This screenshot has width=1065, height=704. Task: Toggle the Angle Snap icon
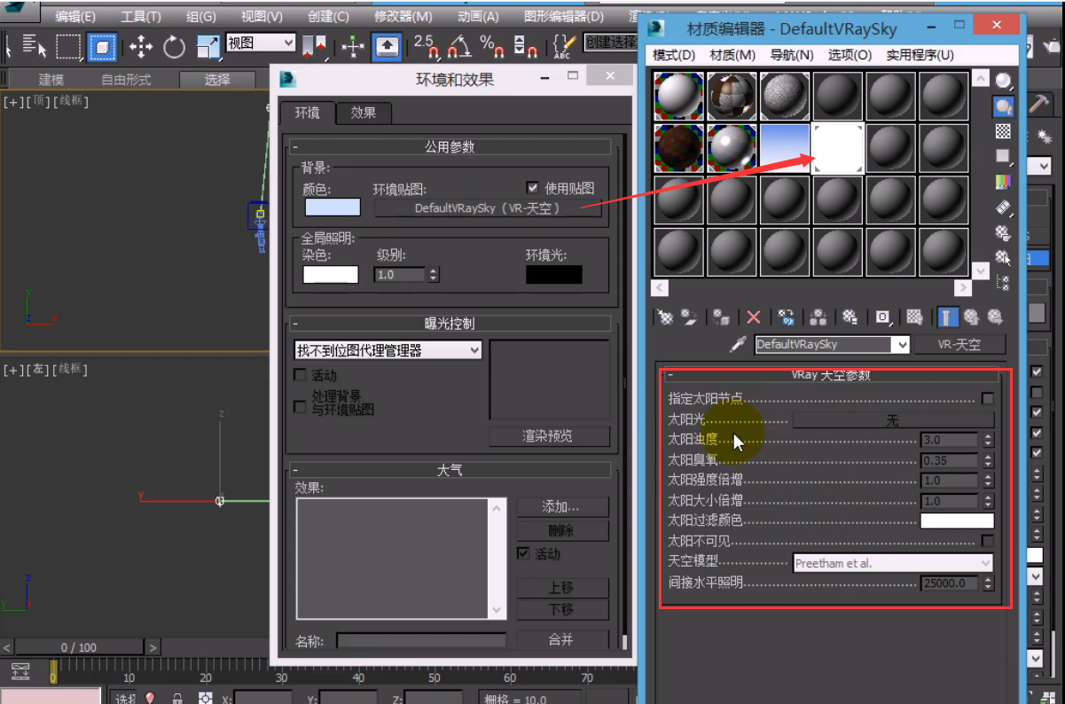[x=458, y=46]
